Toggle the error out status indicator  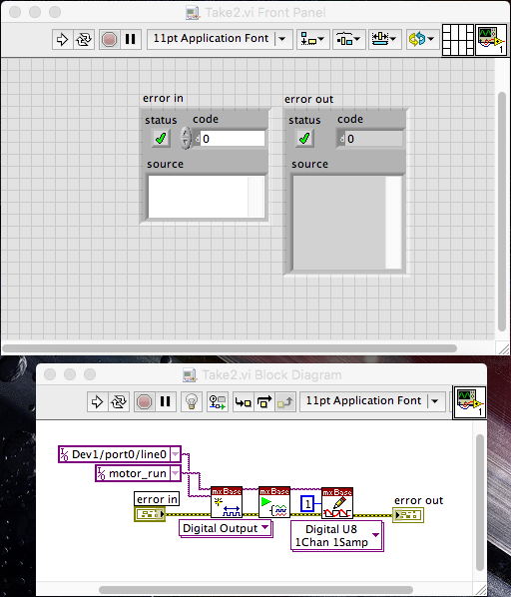tap(304, 138)
